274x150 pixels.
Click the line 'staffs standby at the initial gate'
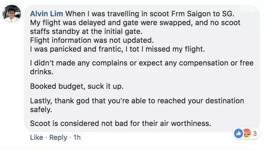(86, 31)
